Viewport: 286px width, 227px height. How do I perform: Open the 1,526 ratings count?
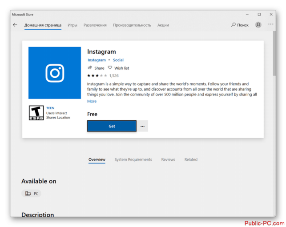tap(114, 76)
